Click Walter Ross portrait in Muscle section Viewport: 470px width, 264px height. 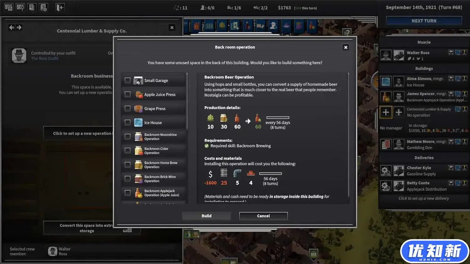click(386, 55)
